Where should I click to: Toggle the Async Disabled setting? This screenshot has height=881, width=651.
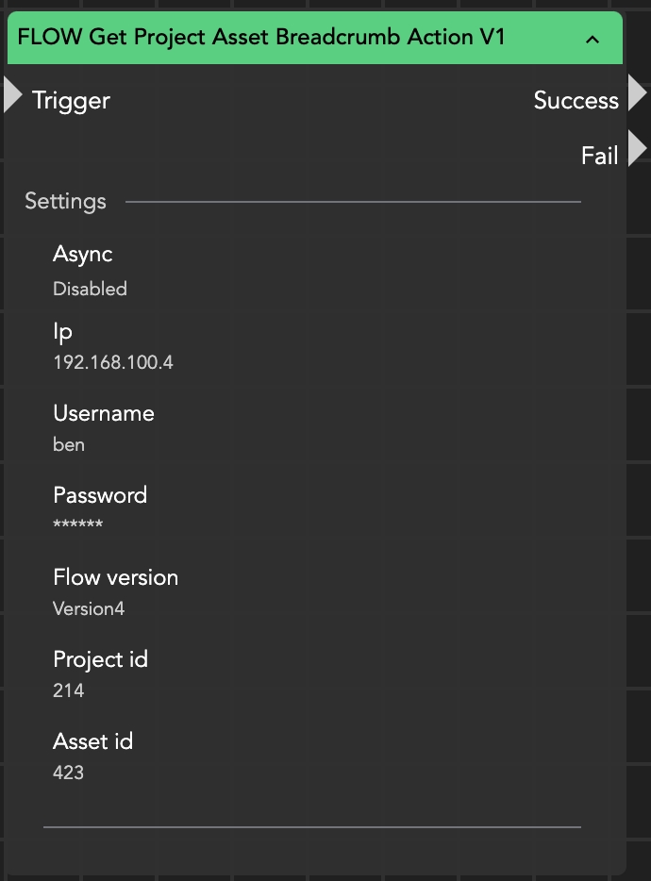click(90, 290)
